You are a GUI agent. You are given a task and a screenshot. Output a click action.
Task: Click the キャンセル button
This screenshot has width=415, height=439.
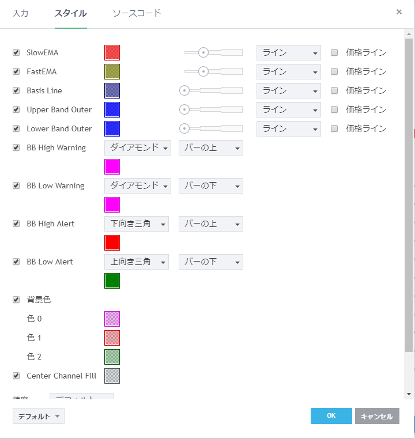click(x=377, y=416)
